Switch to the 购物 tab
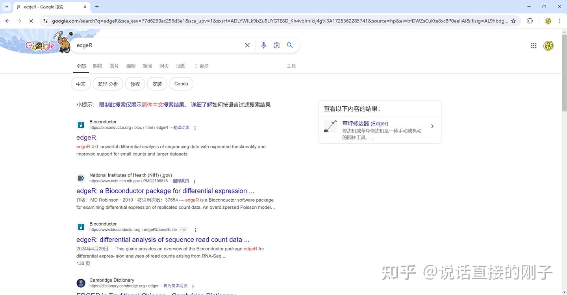The image size is (567, 295). 98,66
